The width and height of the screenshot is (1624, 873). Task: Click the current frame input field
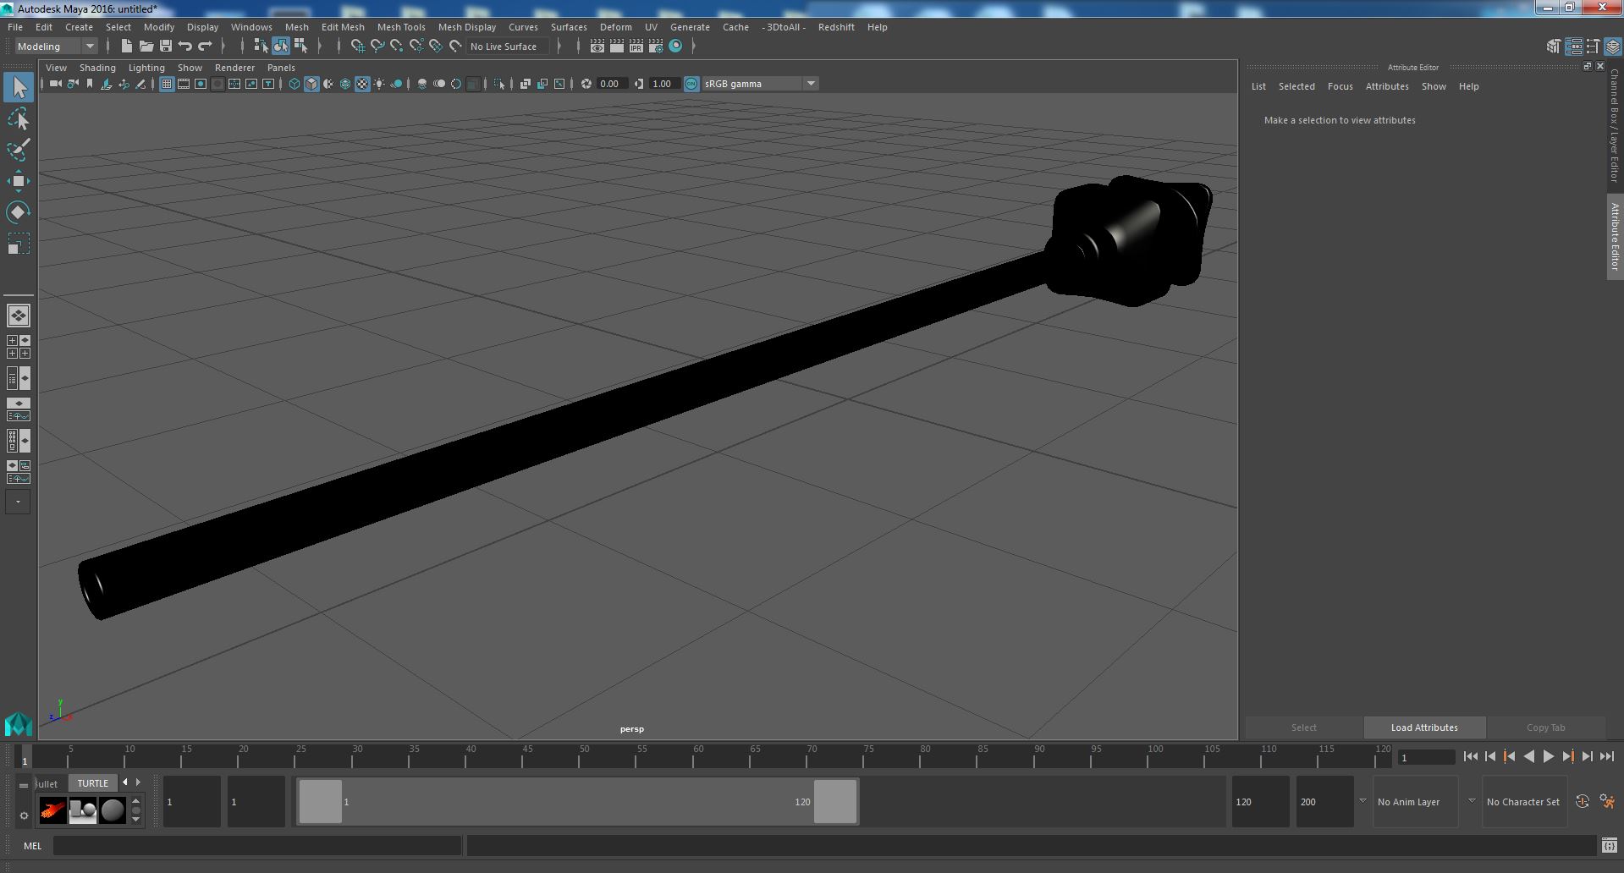point(1426,758)
